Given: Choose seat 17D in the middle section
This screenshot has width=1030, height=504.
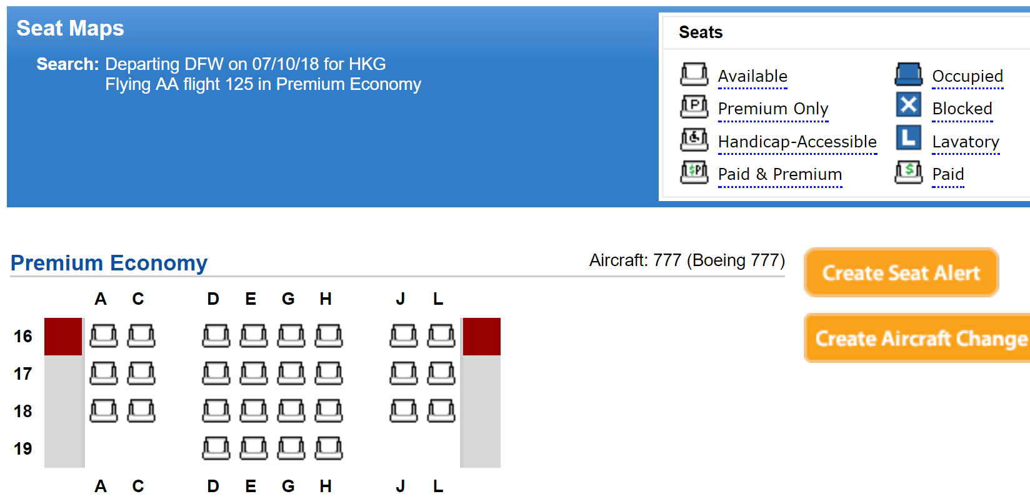Looking at the screenshot, I should click(x=216, y=373).
